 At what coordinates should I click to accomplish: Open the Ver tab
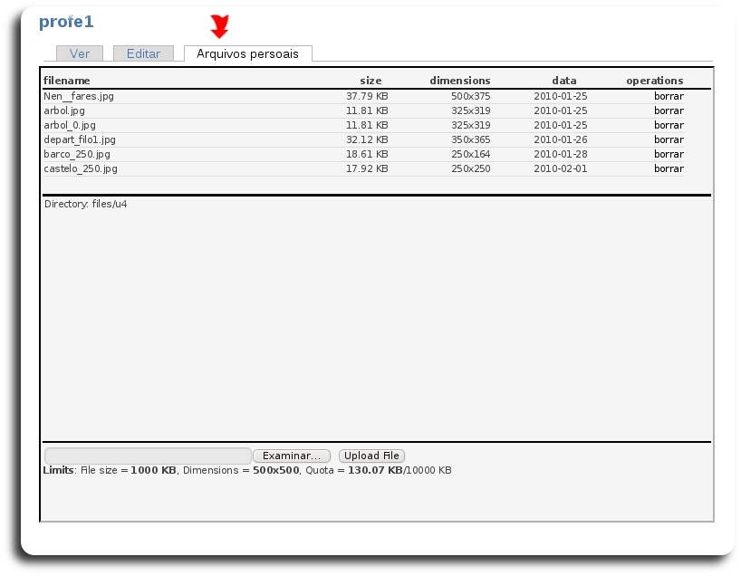coord(80,53)
